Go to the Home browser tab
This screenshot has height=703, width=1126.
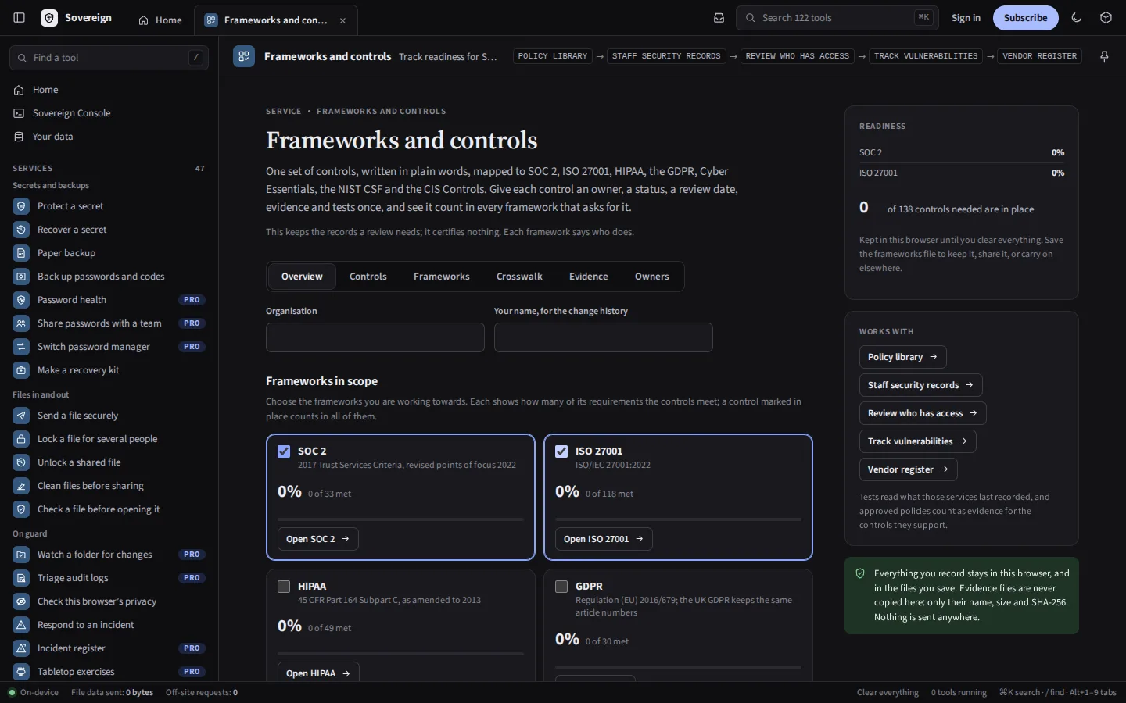click(x=160, y=20)
